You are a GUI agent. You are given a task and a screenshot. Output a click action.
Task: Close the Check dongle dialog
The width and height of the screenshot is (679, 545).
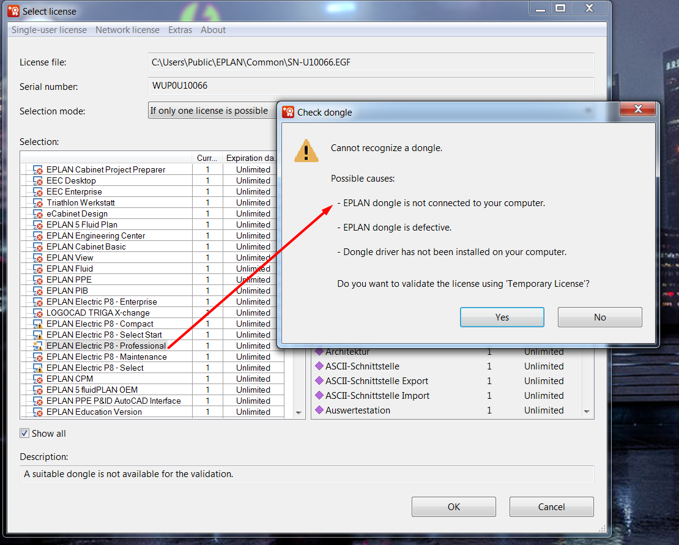point(638,109)
